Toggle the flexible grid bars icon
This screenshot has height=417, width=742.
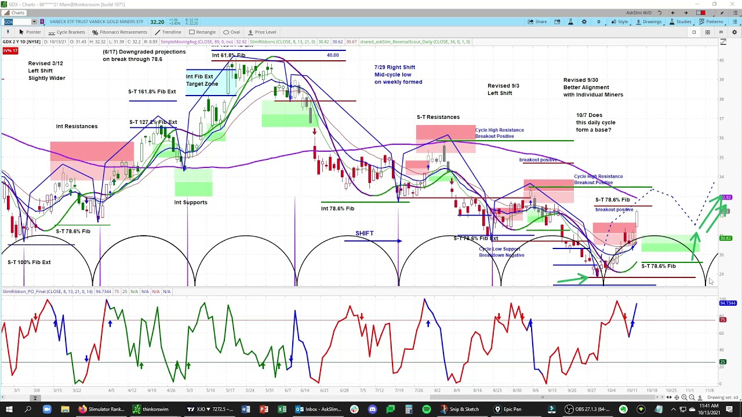click(x=722, y=32)
